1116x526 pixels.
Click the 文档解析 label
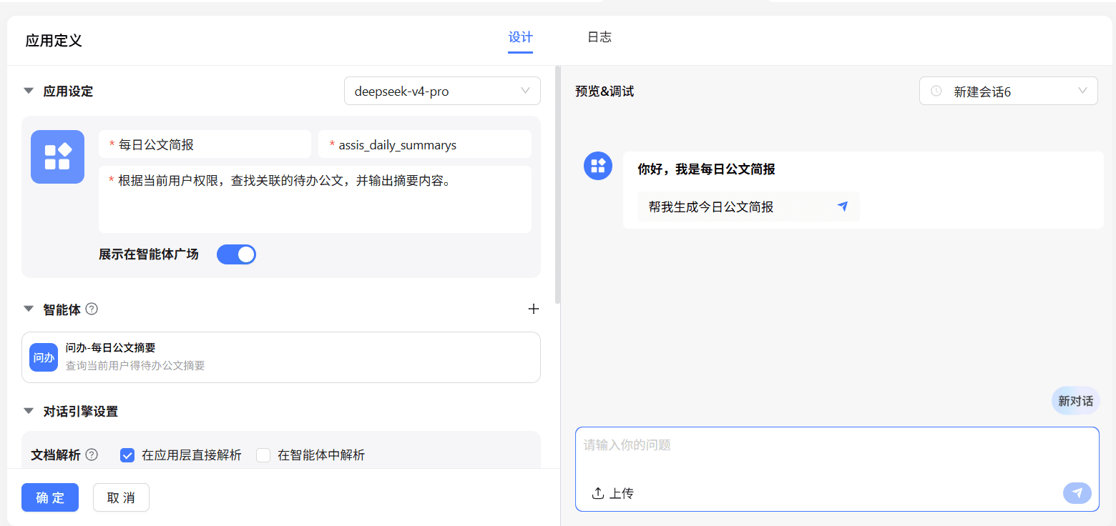pos(56,455)
